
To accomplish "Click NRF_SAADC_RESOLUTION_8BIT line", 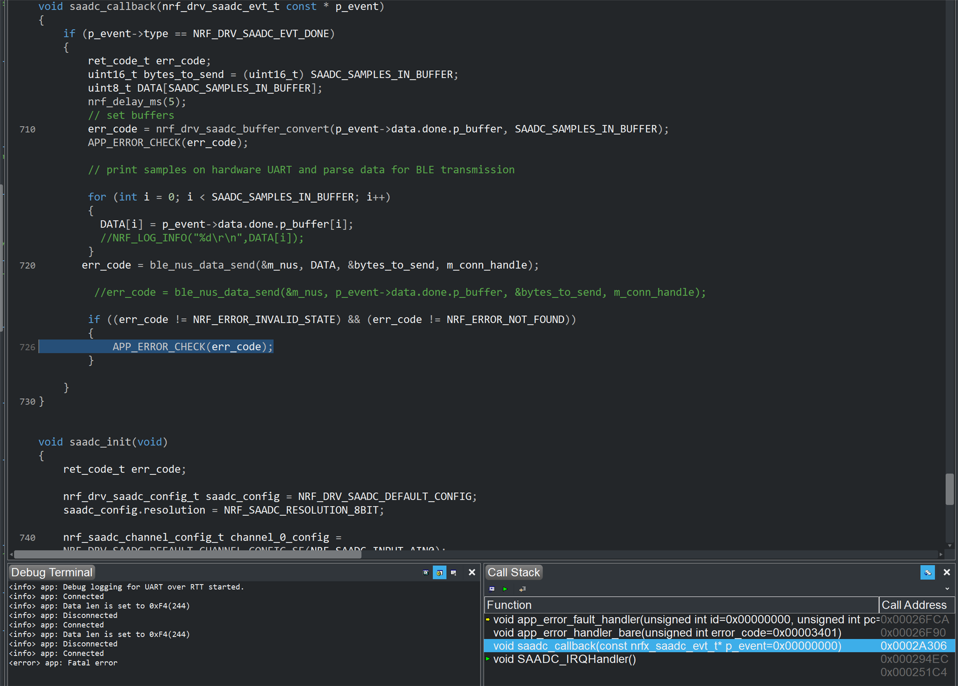I will (224, 510).
